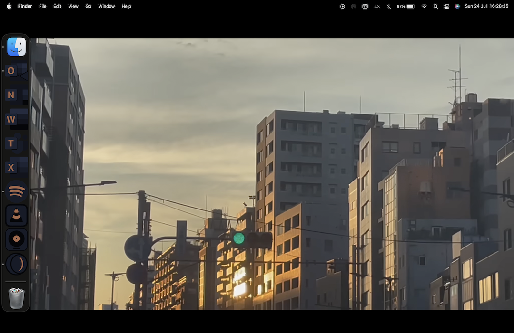Click the date and time clock
Image resolution: width=514 pixels, height=333 pixels.
(486, 6)
